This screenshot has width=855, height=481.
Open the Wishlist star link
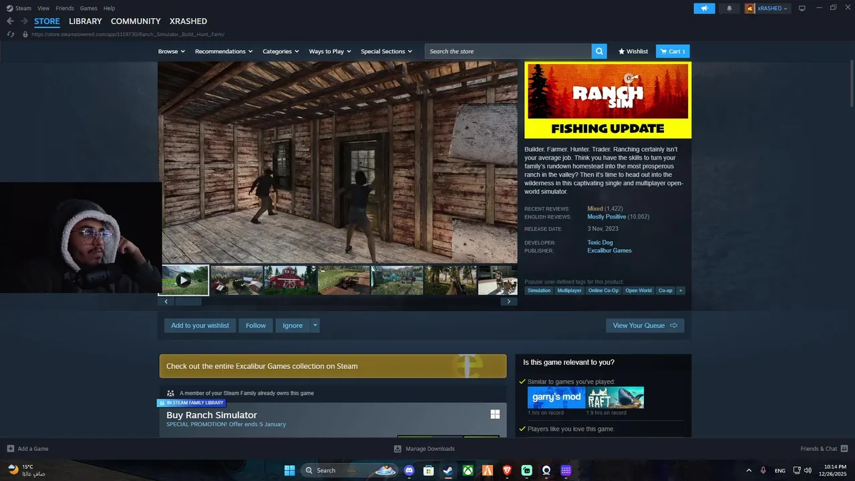(x=633, y=51)
